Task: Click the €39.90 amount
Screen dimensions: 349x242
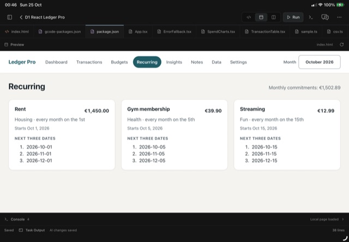Action: coord(213,111)
